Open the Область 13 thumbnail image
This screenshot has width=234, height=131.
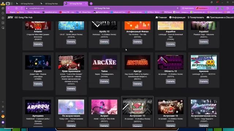pyautogui.click(x=170, y=62)
